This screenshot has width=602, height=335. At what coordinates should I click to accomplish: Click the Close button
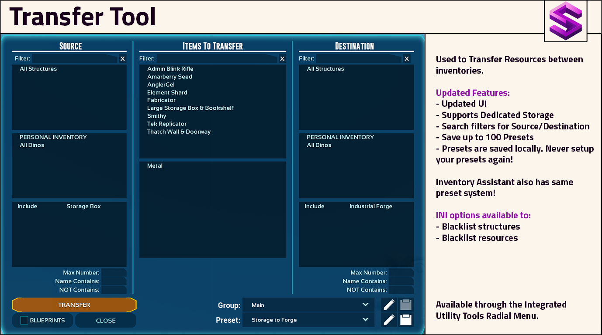point(106,321)
